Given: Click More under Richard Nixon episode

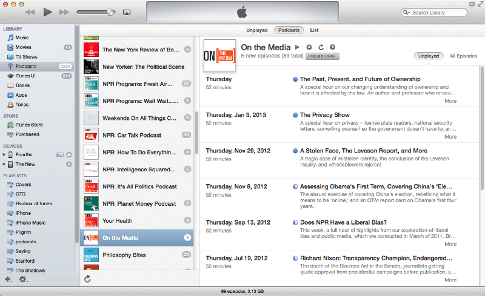Looking at the screenshot, I should tap(450, 280).
